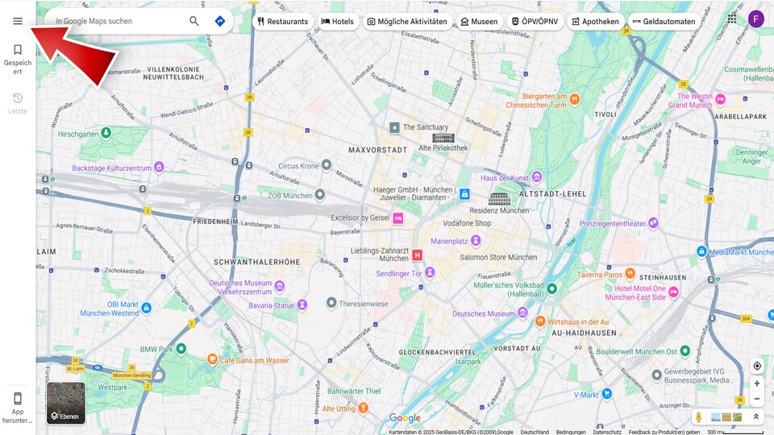Activate Street View Pegman
This screenshot has width=774, height=435.
(x=699, y=417)
